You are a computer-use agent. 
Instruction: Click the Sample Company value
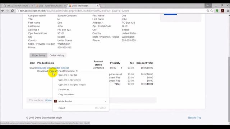click(67, 15)
